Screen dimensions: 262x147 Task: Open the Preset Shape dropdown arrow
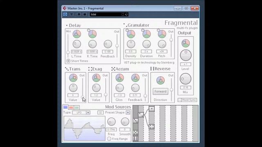click(128, 113)
